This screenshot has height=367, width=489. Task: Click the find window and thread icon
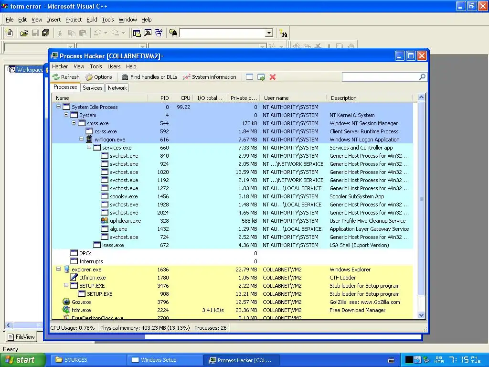click(x=261, y=77)
